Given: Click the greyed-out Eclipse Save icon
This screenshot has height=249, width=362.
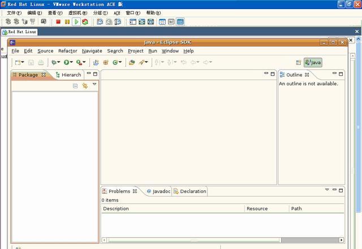Looking at the screenshot, I should tap(31, 63).
